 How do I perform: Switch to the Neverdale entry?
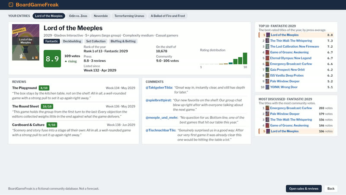[101, 16]
